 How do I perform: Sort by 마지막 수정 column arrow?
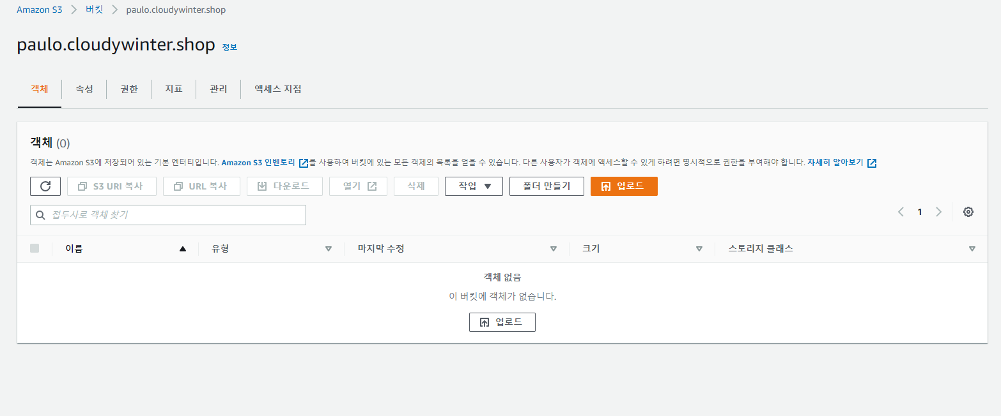tap(554, 249)
